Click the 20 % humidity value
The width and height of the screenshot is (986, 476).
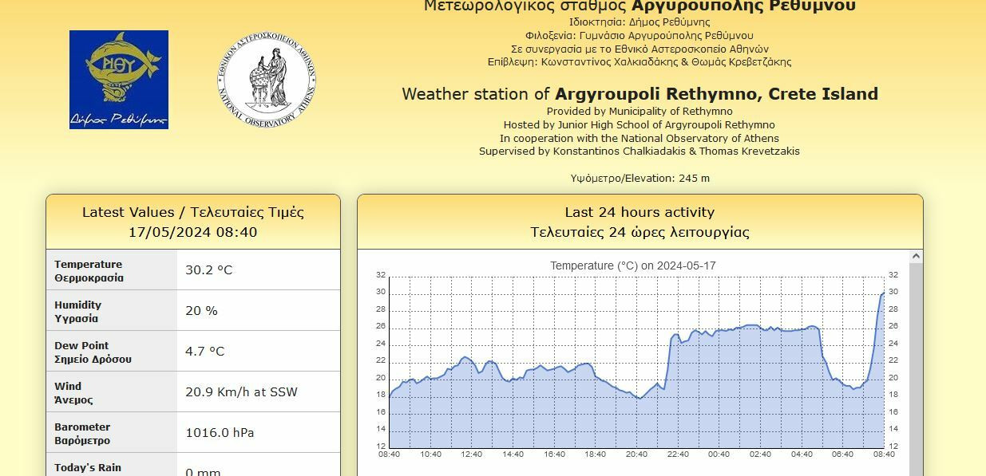click(x=201, y=311)
